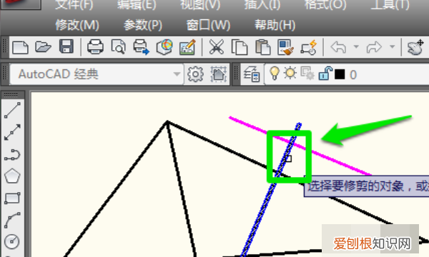Open Layer Properties Manager icon
The height and width of the screenshot is (257, 429).
pos(252,74)
